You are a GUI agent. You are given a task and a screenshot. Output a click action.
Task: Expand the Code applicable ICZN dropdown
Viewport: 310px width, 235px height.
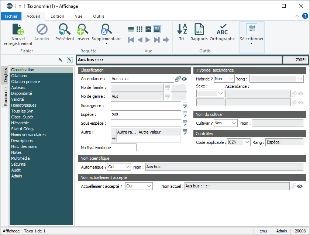tap(247, 142)
